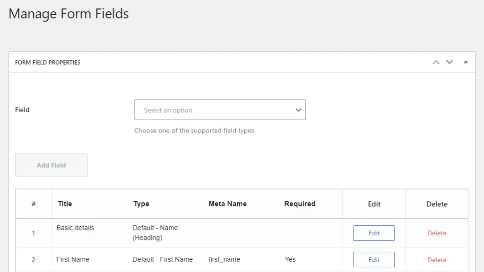Select the 'Default - First Name' type cell
The height and width of the screenshot is (272, 484).
[163, 259]
